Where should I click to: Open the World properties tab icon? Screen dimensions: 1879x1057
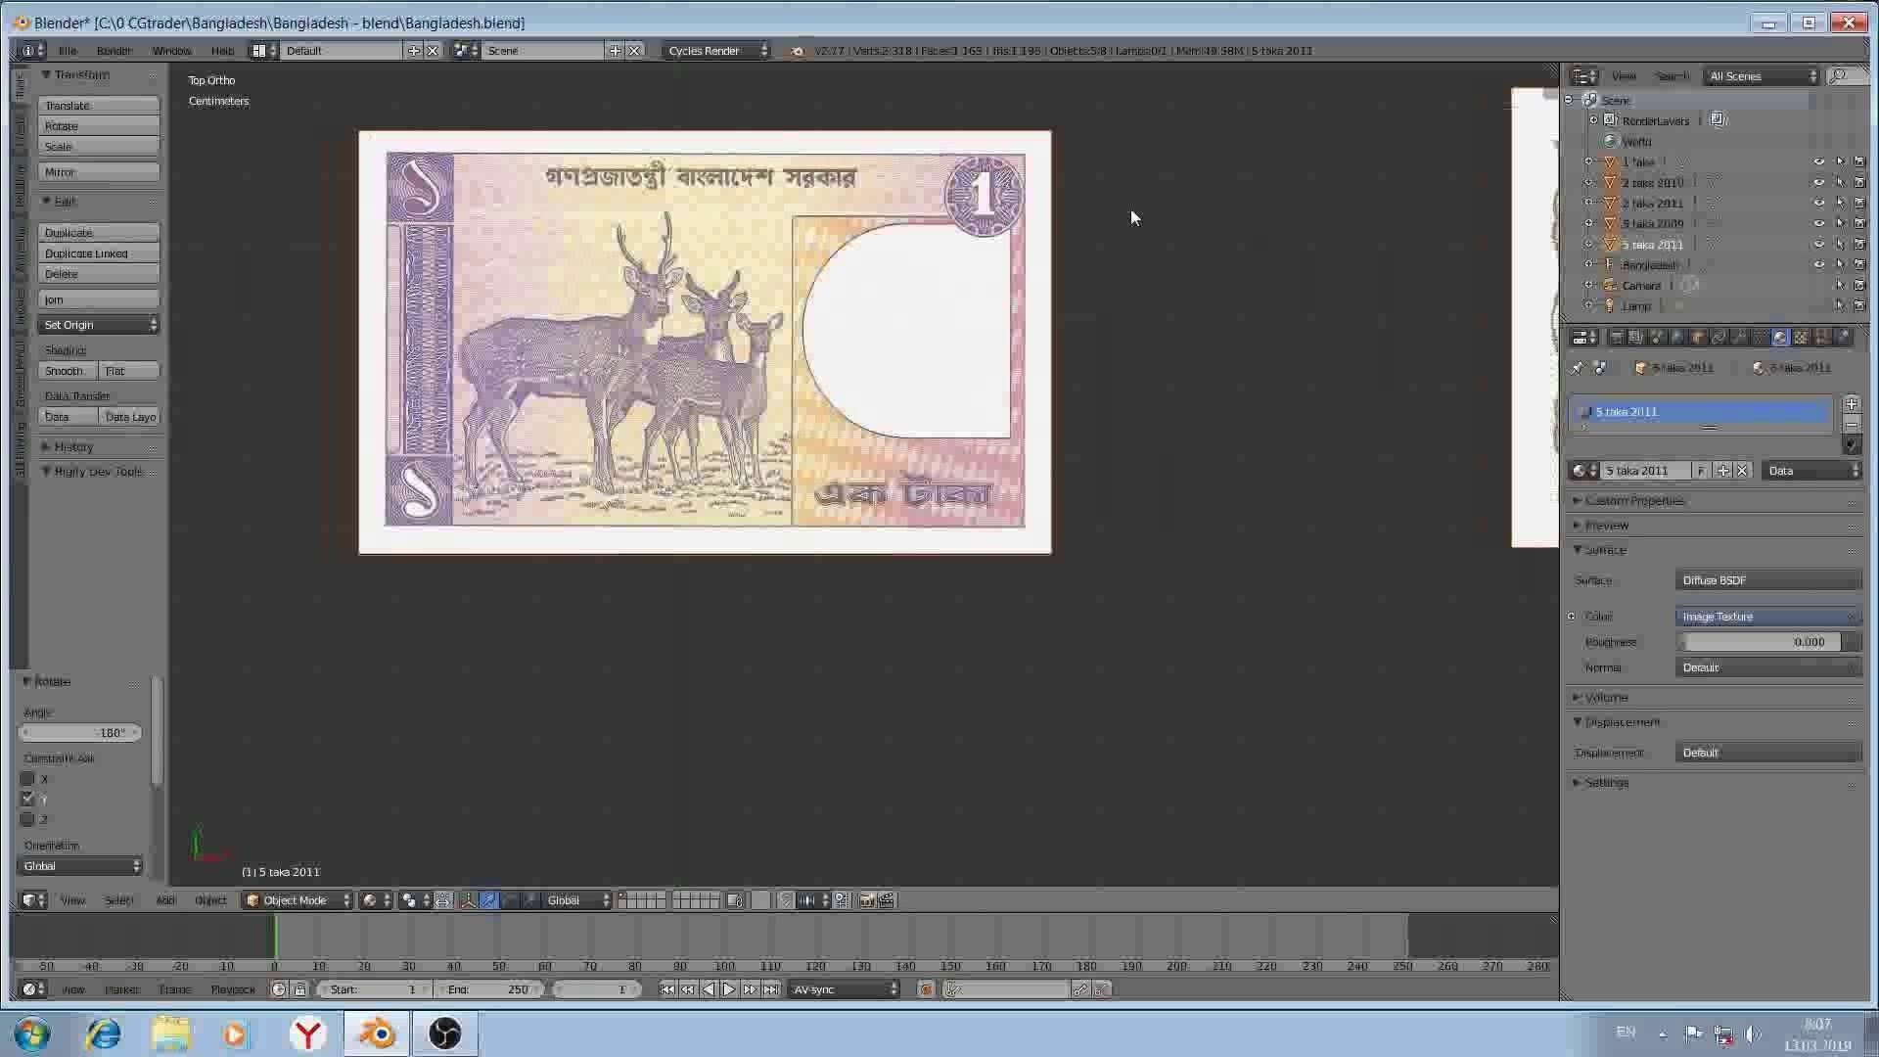[x=1677, y=338]
